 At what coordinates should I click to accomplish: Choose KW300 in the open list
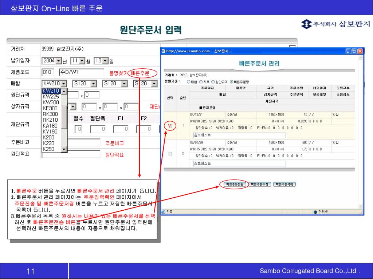coord(51,102)
